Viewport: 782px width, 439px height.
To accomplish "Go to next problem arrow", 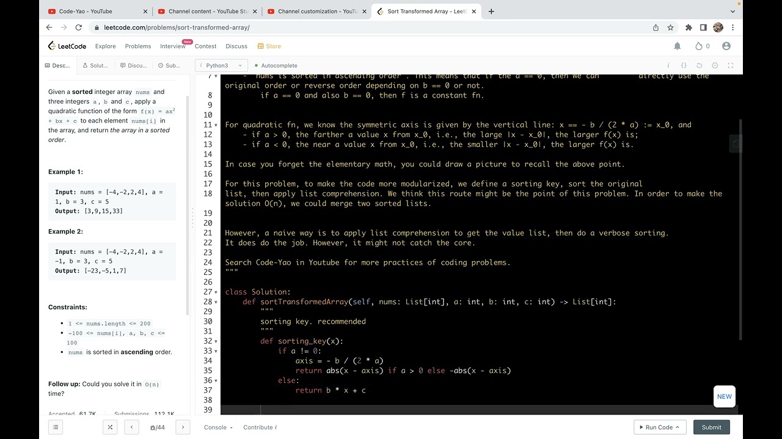I will [x=183, y=427].
